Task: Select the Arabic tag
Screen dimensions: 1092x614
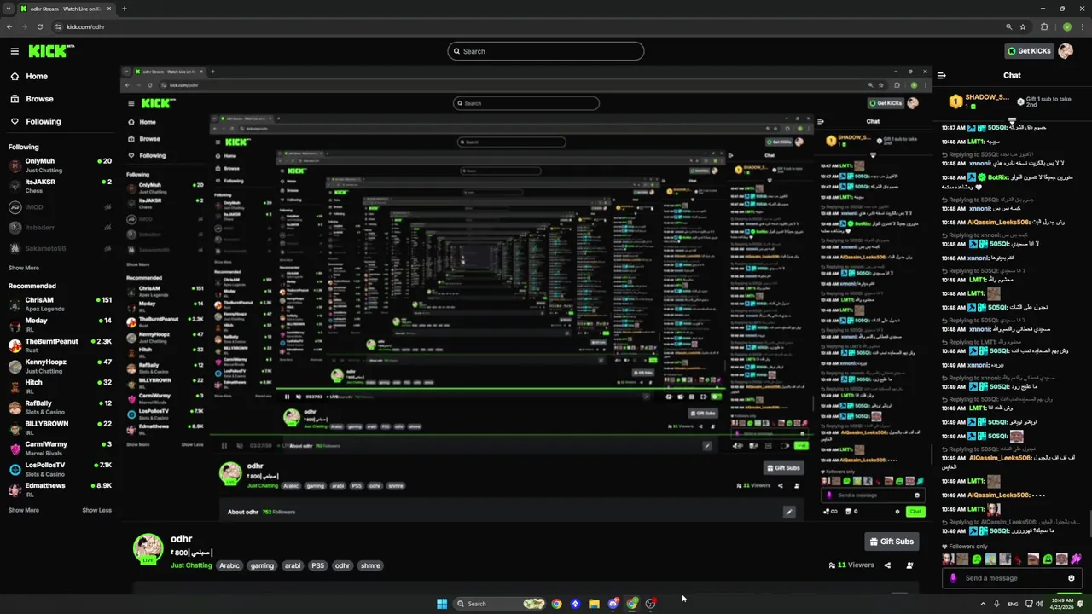Action: pyautogui.click(x=229, y=565)
